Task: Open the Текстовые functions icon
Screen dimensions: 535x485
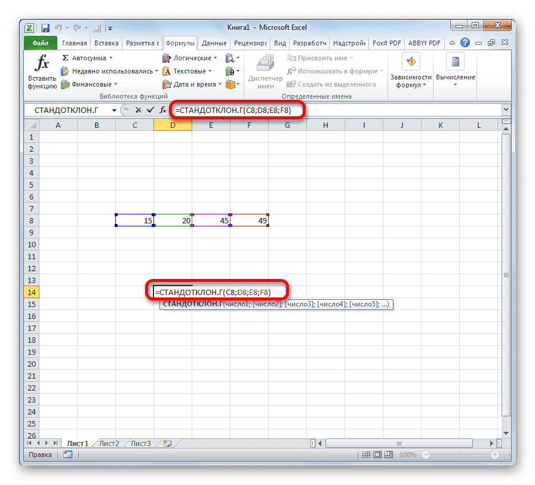Action: click(167, 70)
